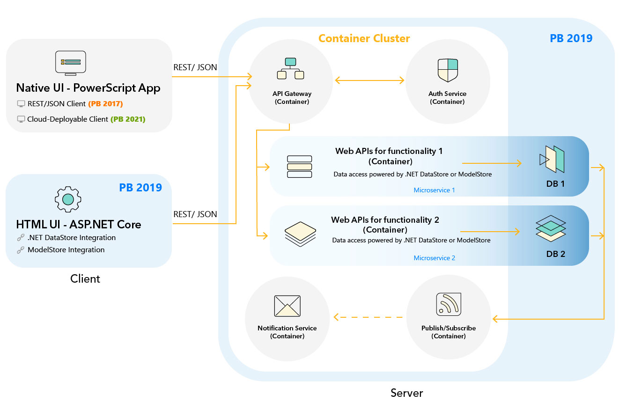This screenshot has height=409, width=627.
Task: Select the DB 2 stacked layers icon
Action: point(551,228)
